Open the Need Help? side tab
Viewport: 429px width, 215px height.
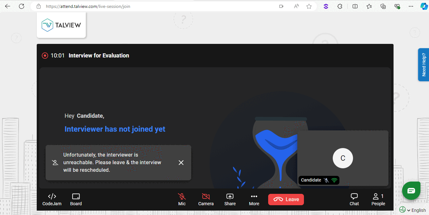(424, 65)
